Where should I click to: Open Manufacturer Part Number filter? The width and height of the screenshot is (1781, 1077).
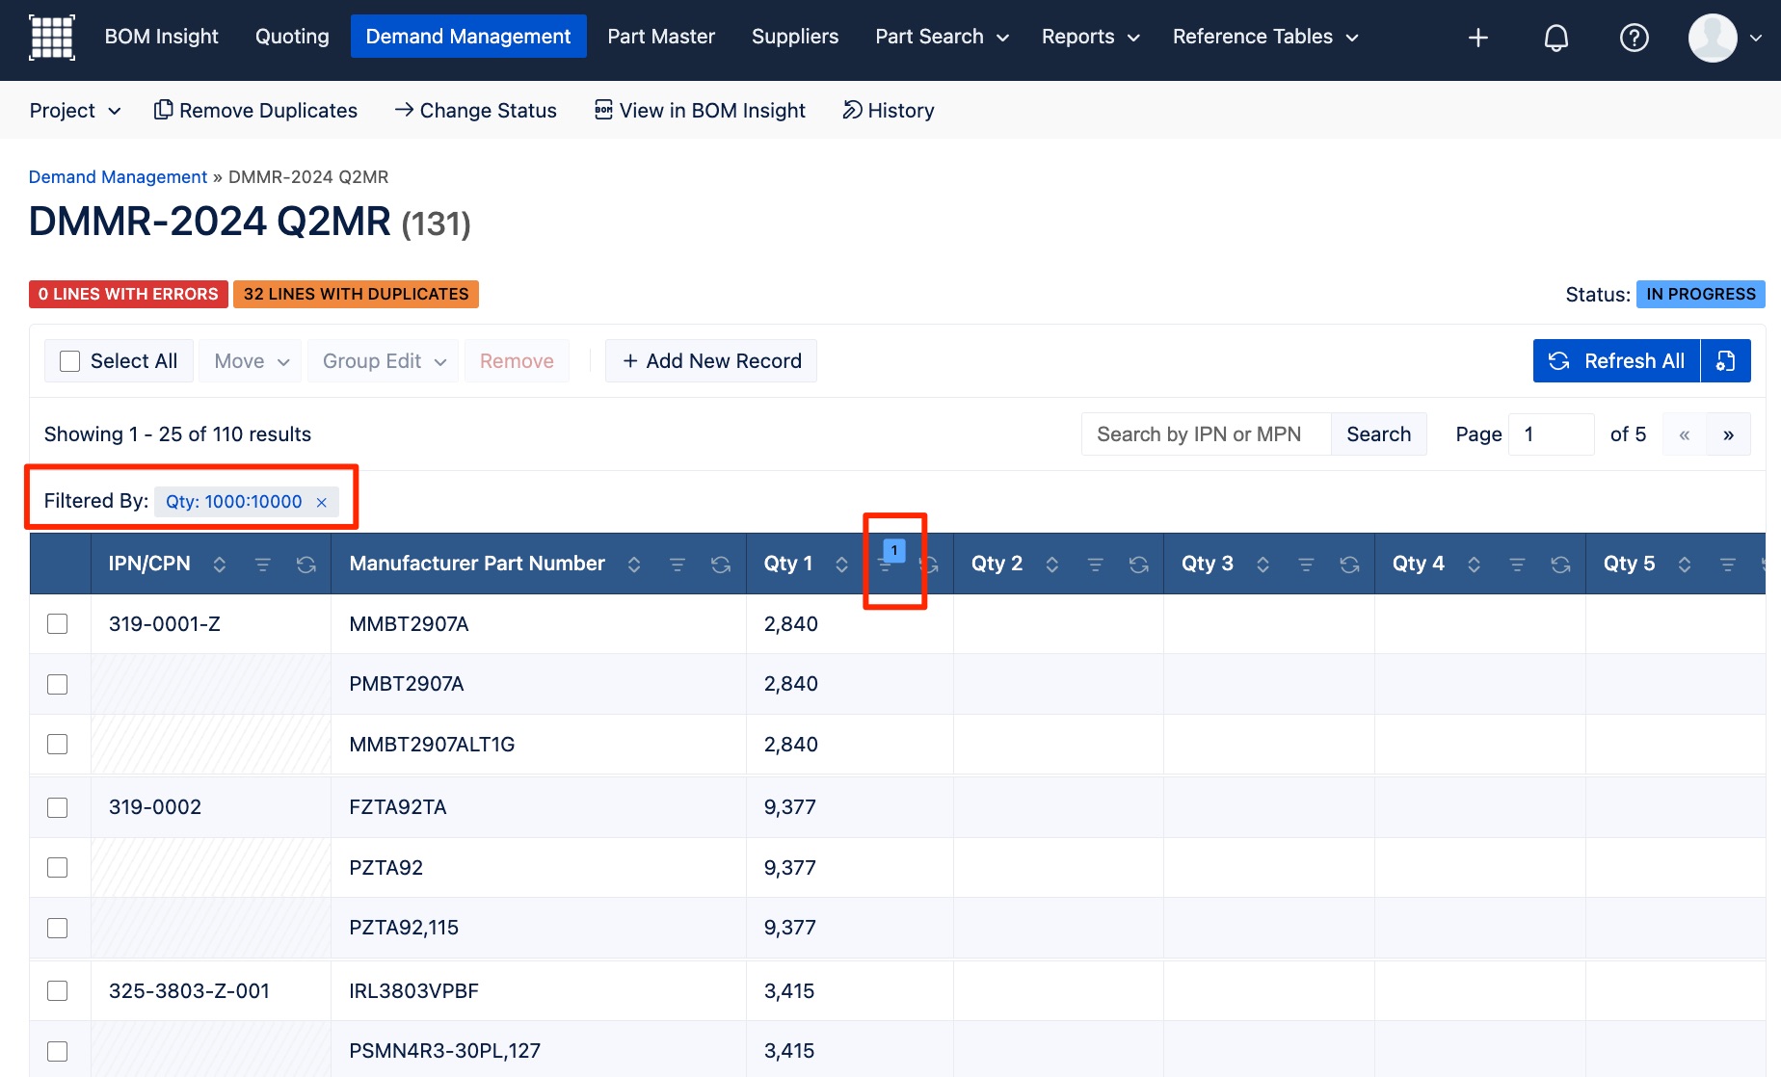678,565
